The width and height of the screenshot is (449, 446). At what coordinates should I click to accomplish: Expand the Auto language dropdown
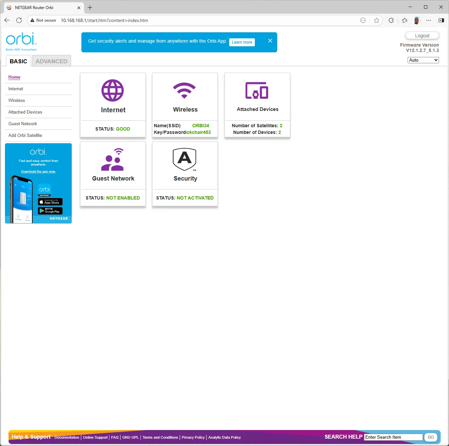click(x=423, y=60)
